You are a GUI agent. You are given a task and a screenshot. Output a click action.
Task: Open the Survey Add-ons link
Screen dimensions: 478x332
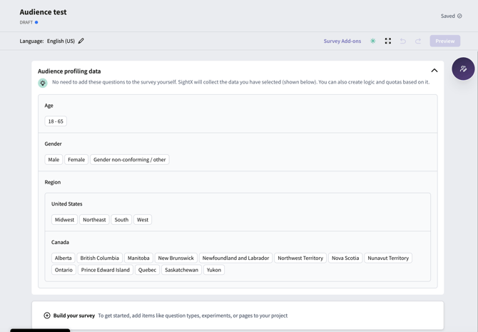coord(342,41)
